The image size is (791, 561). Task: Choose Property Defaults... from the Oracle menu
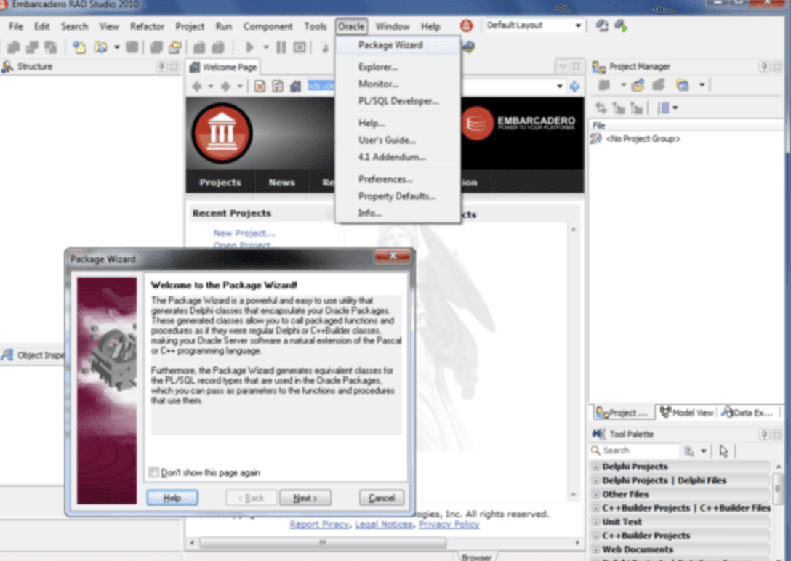click(397, 196)
